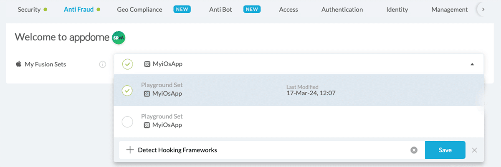Click the app icon in the unselected Playground Set row
Image resolution: width=501 pixels, height=167 pixels.
tap(147, 125)
